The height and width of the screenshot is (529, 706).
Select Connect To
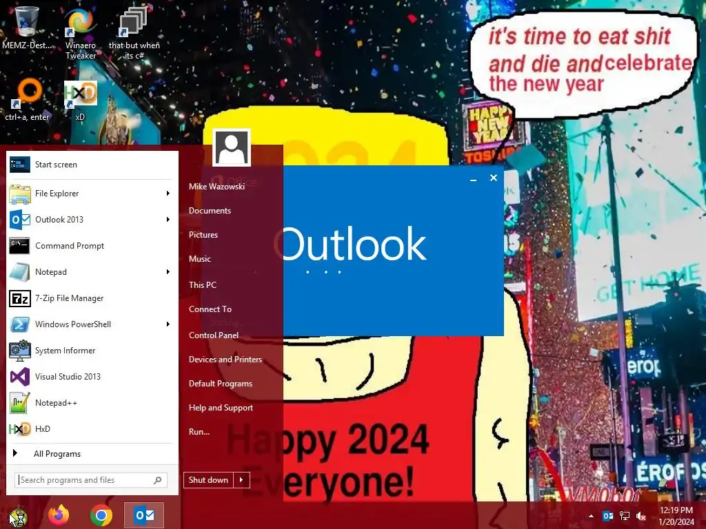point(210,309)
